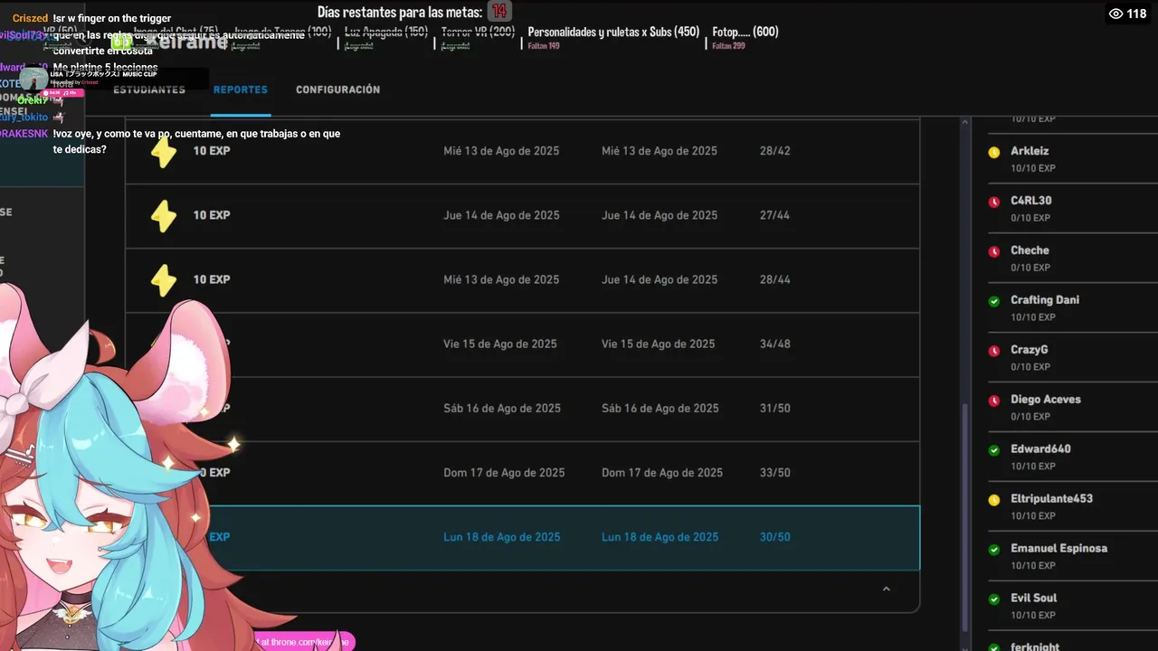Click red status icon beside CrazyG
1158x651 pixels.
tap(993, 351)
